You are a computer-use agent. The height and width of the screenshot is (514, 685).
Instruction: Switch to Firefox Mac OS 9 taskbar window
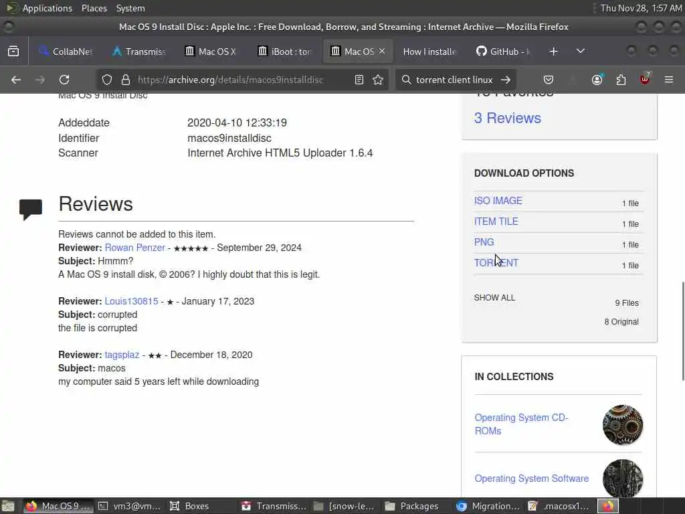pos(58,506)
